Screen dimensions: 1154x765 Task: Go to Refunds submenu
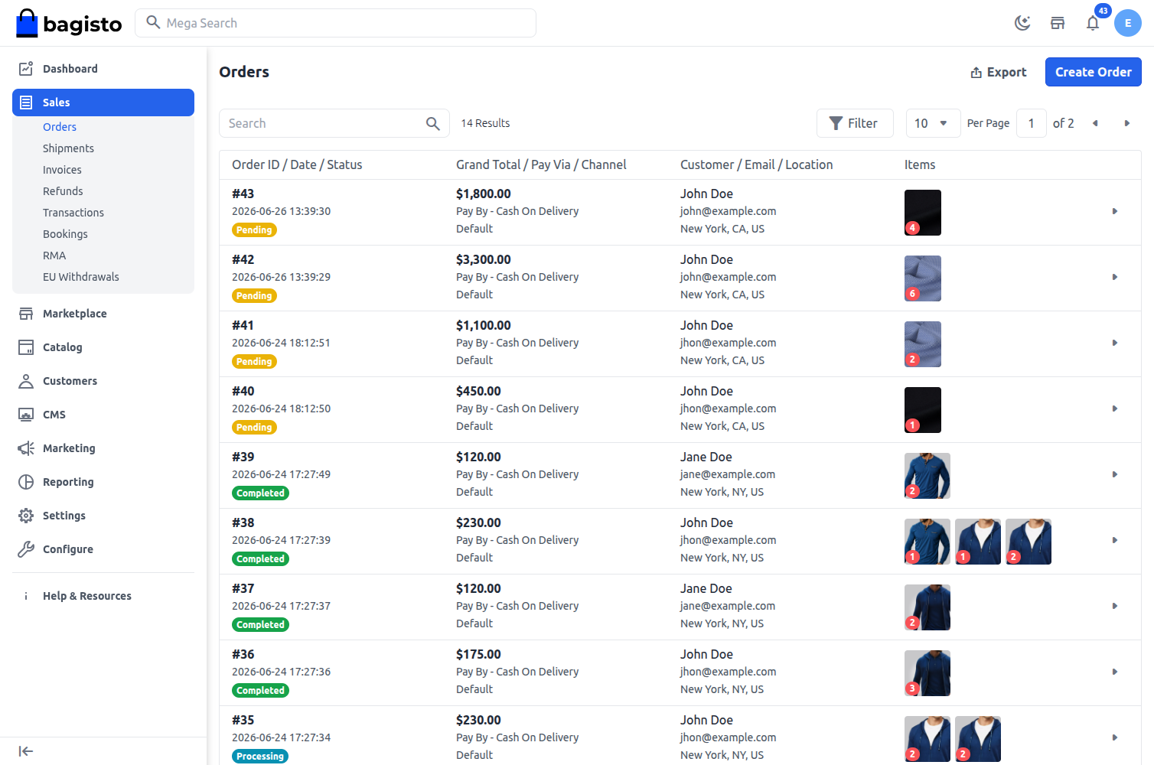point(63,191)
